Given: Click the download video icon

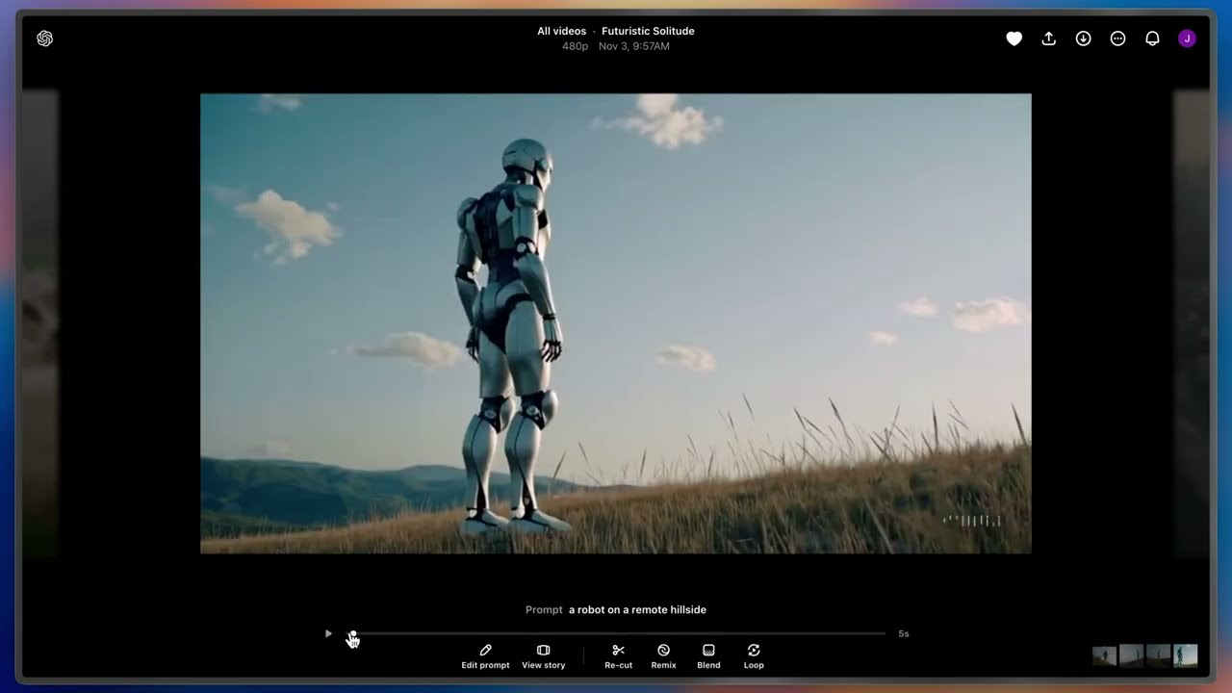Looking at the screenshot, I should [x=1083, y=38].
